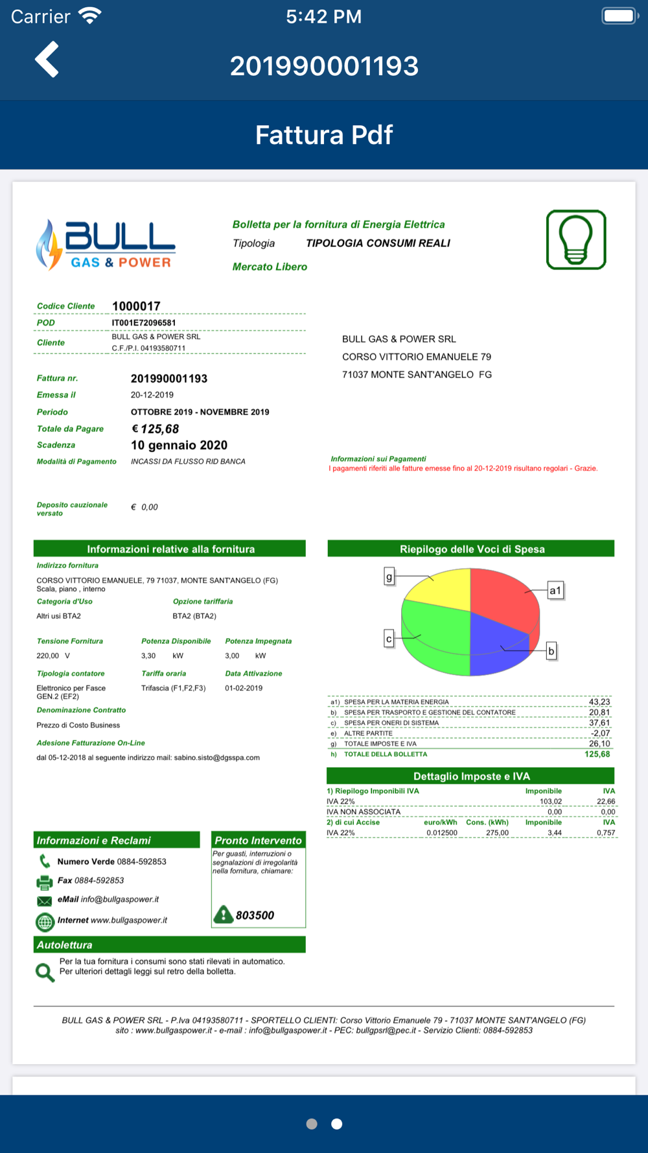Tap the g pie chart label

389,576
